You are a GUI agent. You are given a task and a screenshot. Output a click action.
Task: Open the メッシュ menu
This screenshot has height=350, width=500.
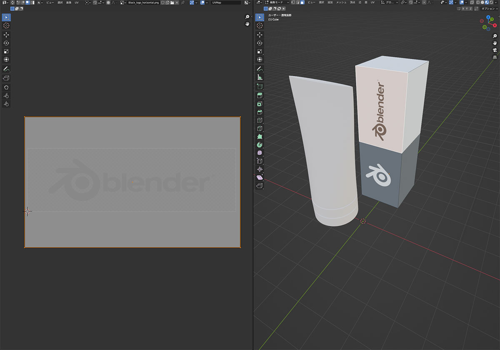pos(341,2)
